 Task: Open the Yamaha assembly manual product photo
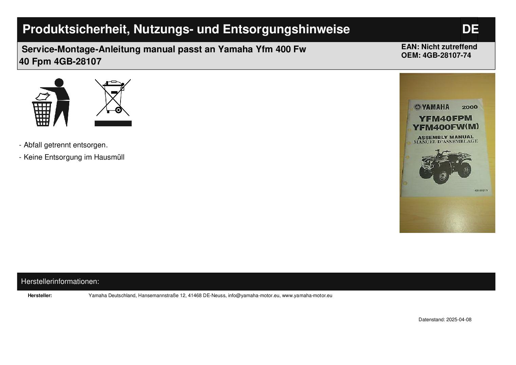pyautogui.click(x=447, y=153)
